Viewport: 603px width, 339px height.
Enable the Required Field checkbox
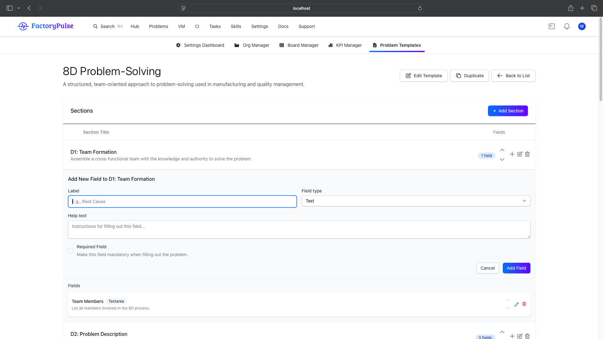click(x=71, y=250)
